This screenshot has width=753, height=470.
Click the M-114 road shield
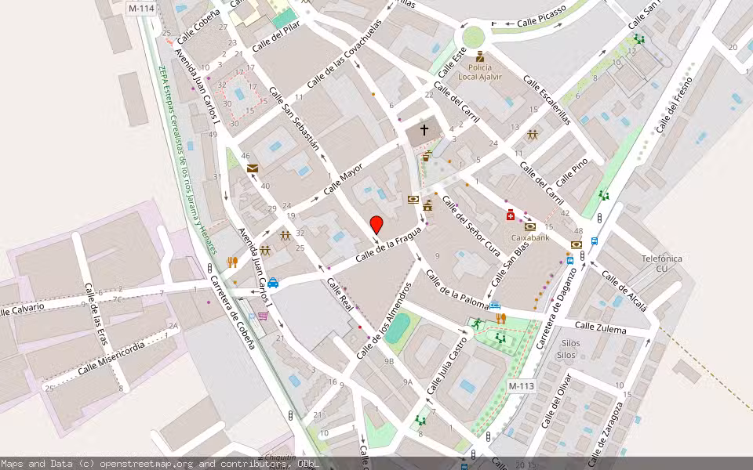point(142,8)
